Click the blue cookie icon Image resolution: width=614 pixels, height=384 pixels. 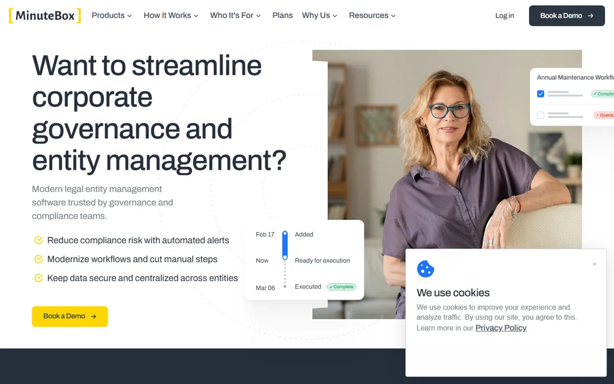[425, 269]
